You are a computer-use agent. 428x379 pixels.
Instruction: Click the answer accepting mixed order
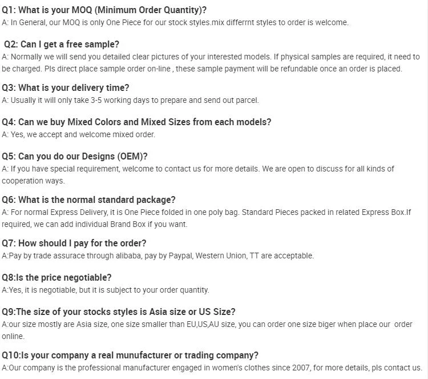[x=78, y=134]
